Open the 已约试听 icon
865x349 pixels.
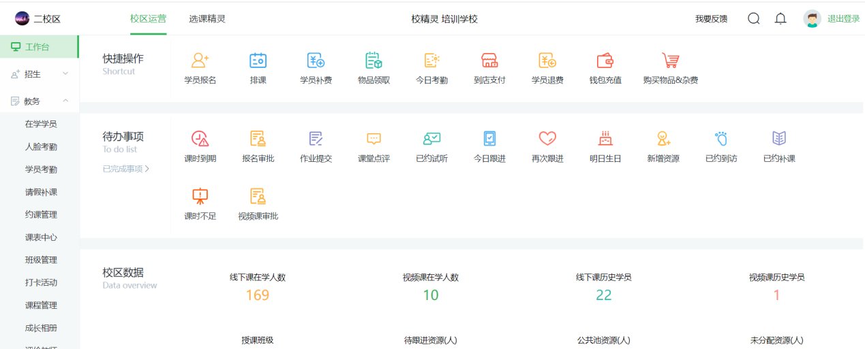click(x=431, y=139)
